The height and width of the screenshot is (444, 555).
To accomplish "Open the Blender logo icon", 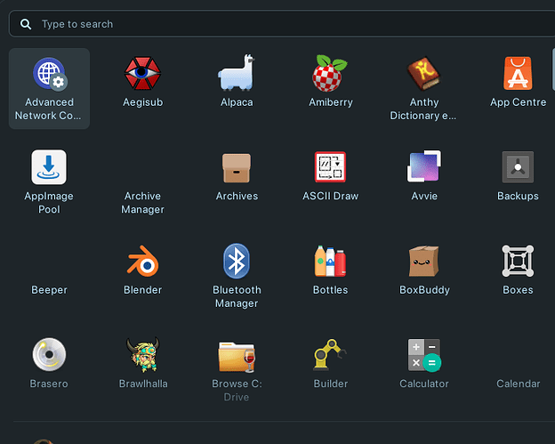I will pyautogui.click(x=143, y=262).
